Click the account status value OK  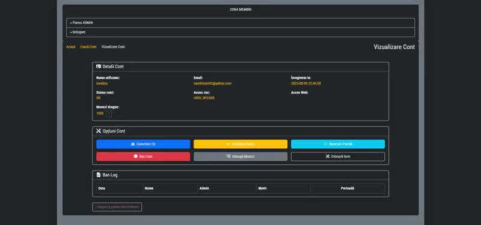click(x=98, y=98)
